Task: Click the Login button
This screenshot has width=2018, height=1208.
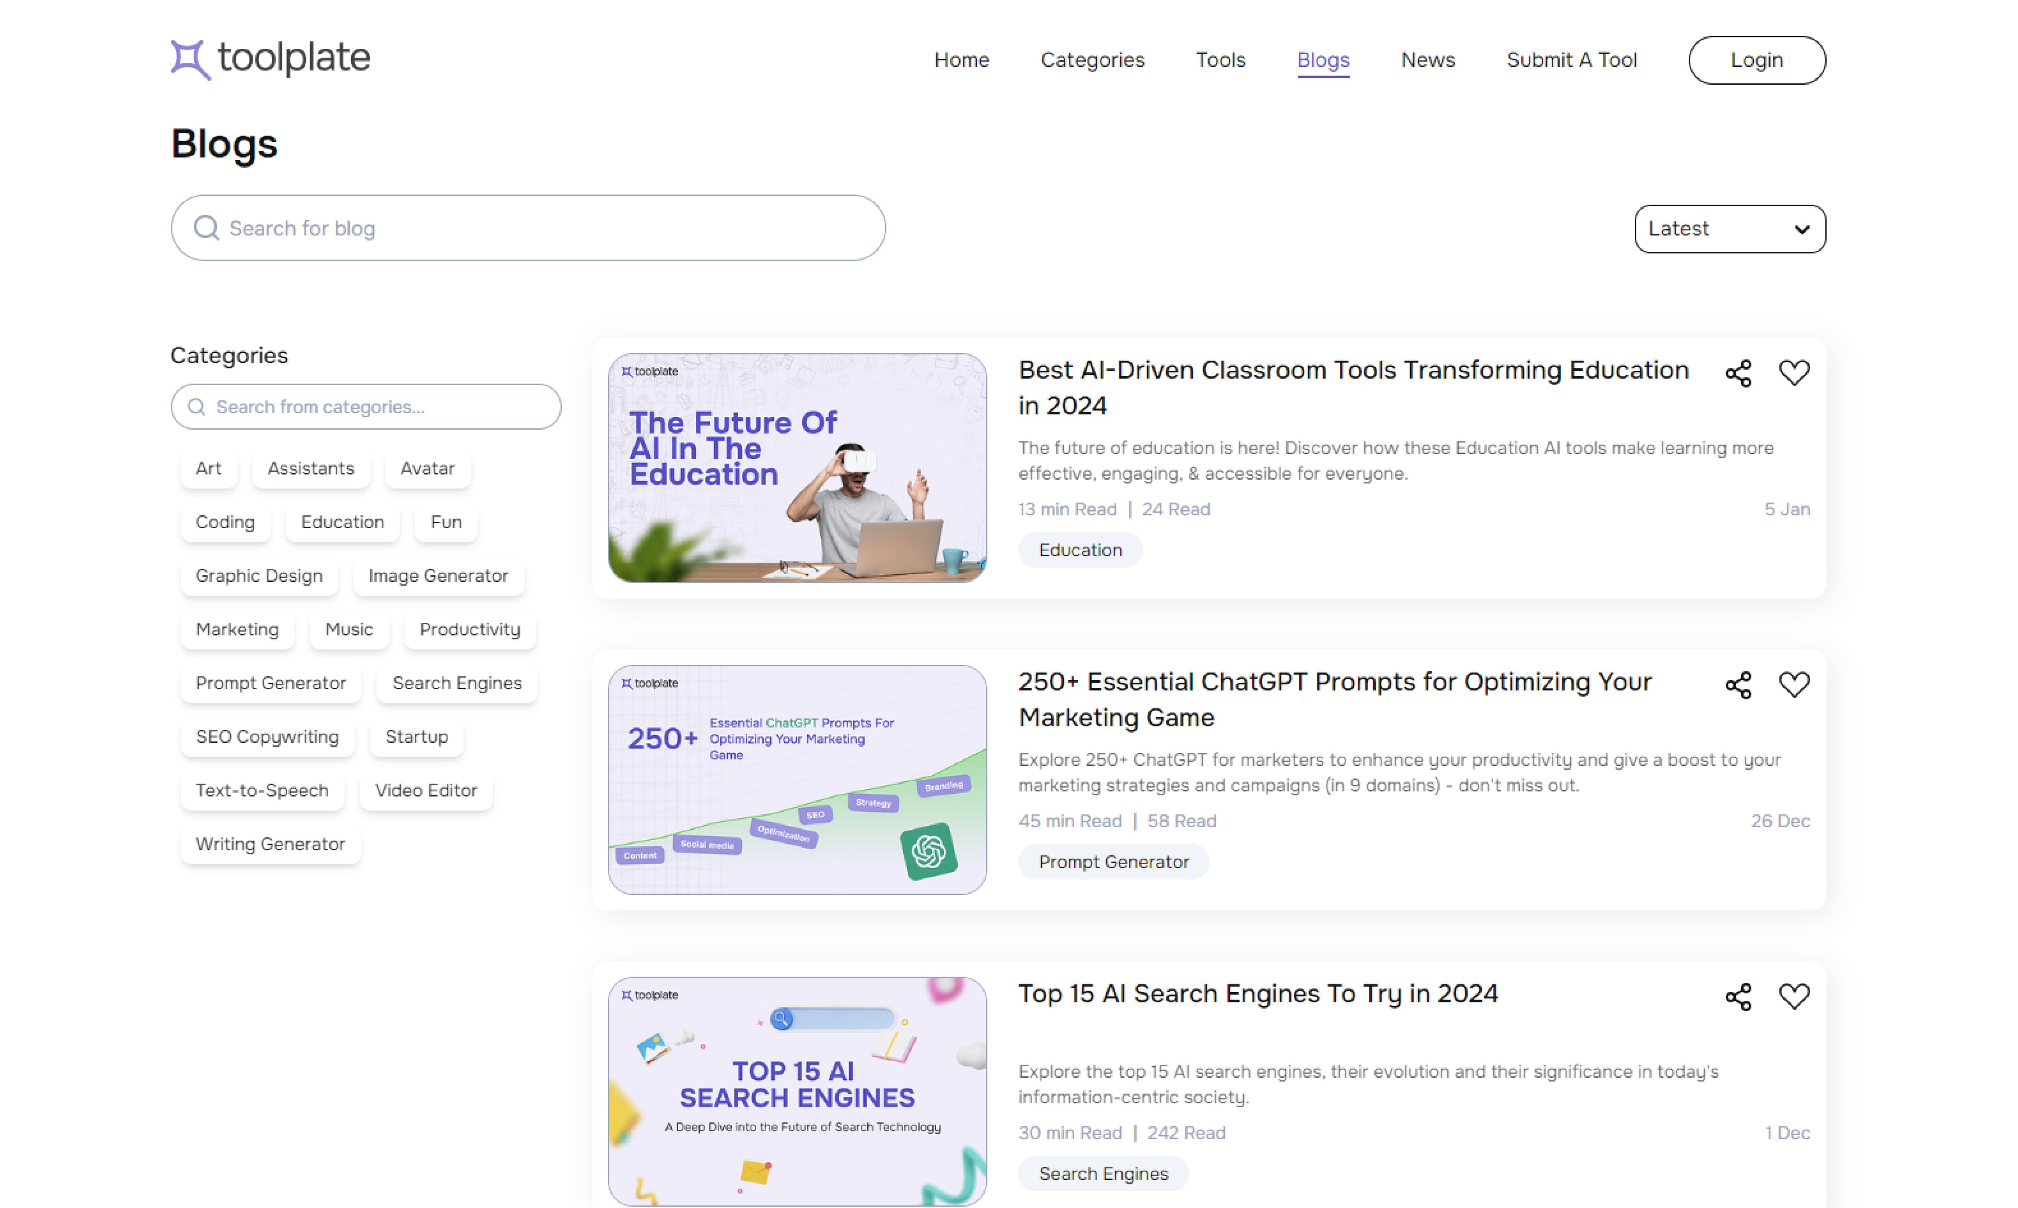Action: coord(1757,60)
